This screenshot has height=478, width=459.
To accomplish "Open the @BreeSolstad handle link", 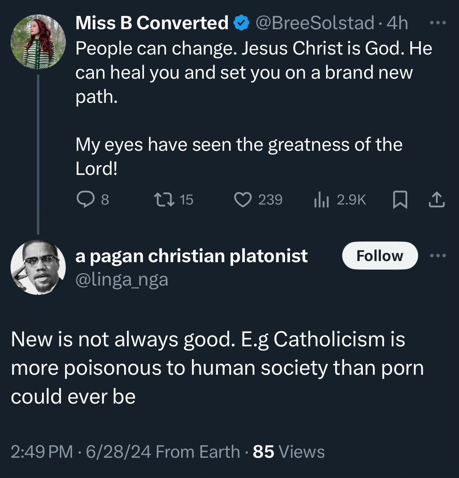I will [x=315, y=23].
